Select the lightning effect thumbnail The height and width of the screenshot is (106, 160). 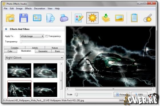click(19, 90)
